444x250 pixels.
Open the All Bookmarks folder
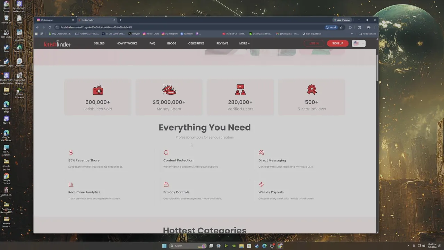pyautogui.click(x=367, y=34)
